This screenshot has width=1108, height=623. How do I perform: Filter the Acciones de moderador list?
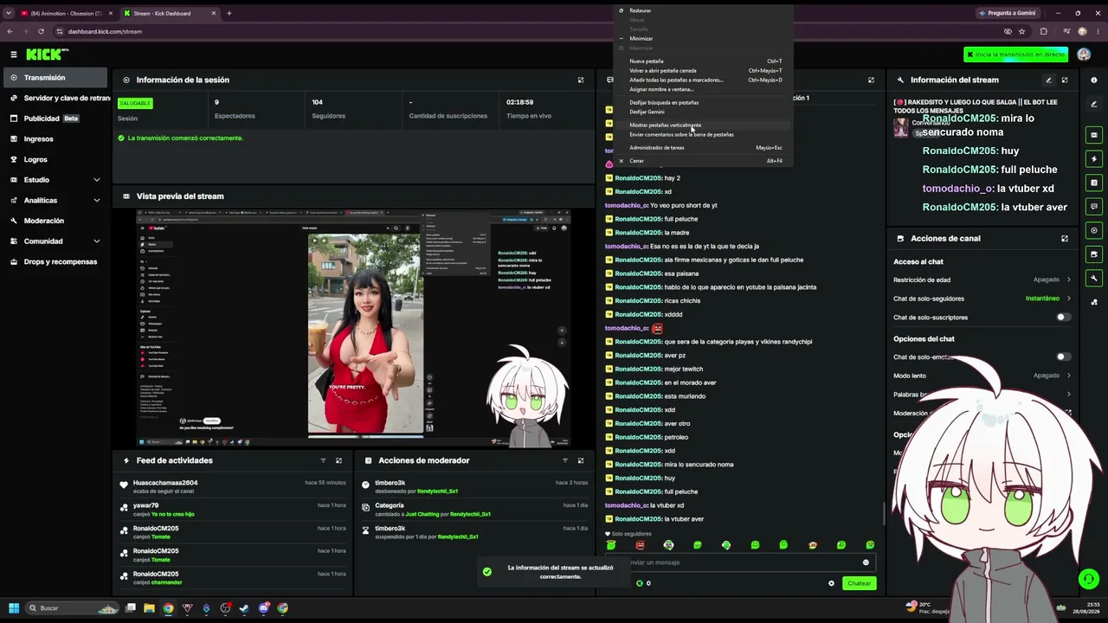(565, 460)
